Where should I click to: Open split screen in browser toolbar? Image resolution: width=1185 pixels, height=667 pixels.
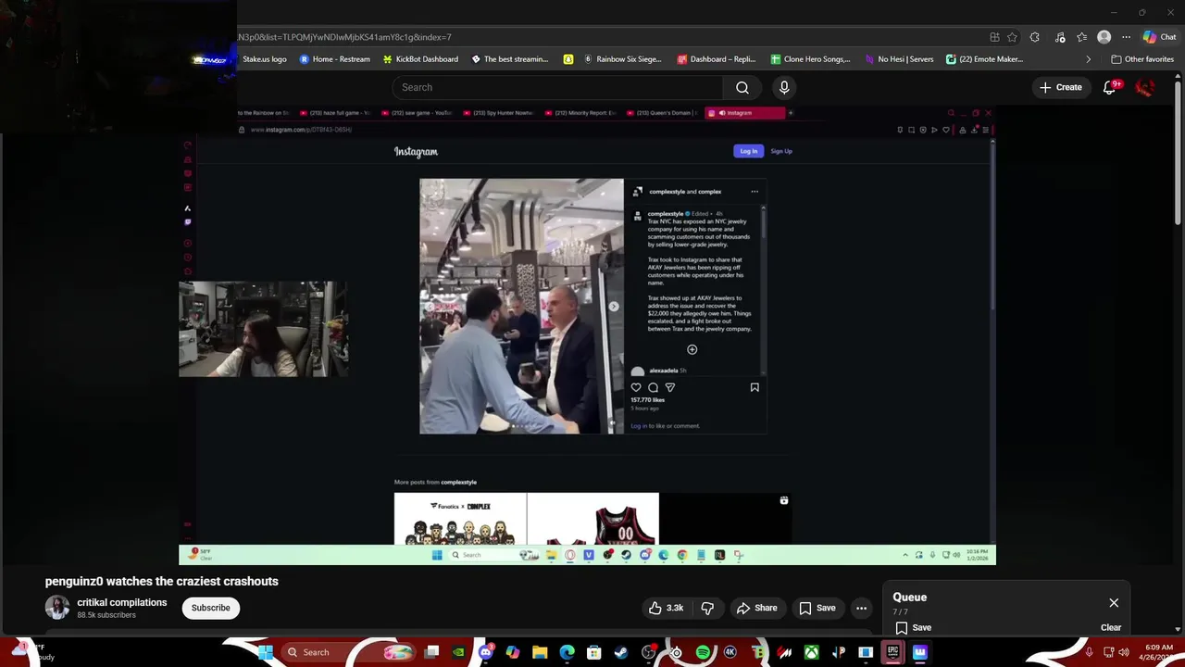[994, 37]
